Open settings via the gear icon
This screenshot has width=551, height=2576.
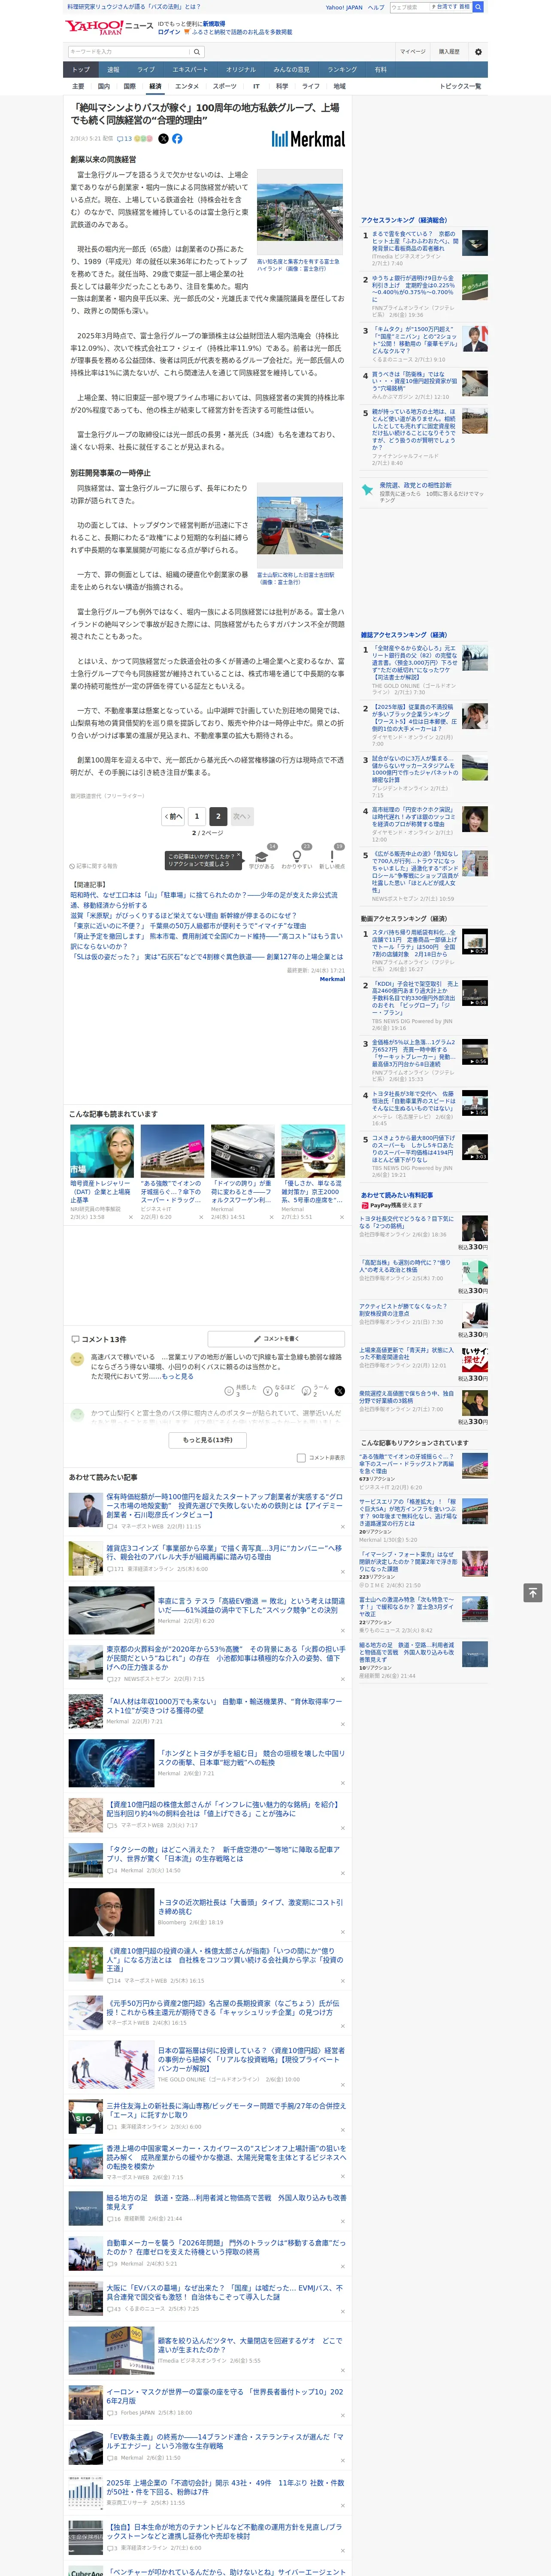(x=478, y=51)
